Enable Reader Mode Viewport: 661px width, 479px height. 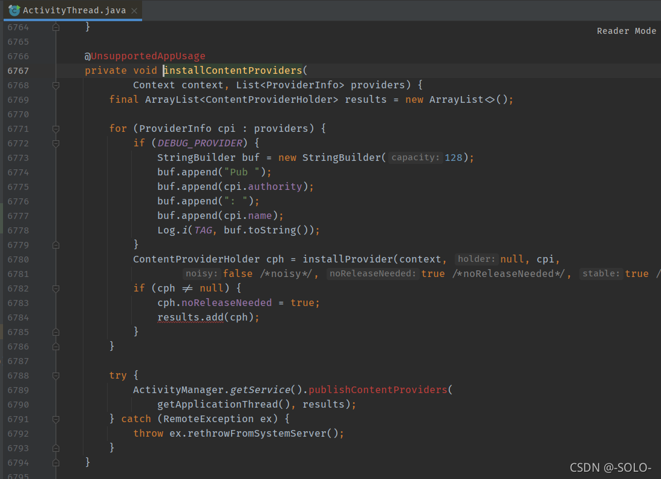(626, 31)
